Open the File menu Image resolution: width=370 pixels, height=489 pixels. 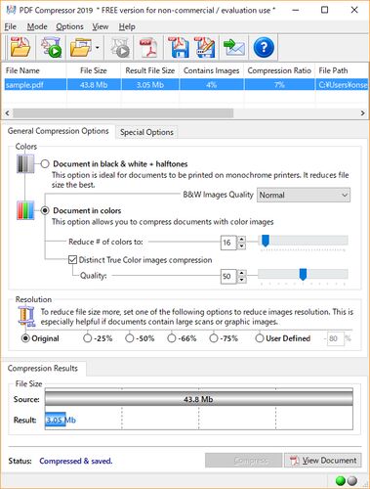pyautogui.click(x=11, y=26)
